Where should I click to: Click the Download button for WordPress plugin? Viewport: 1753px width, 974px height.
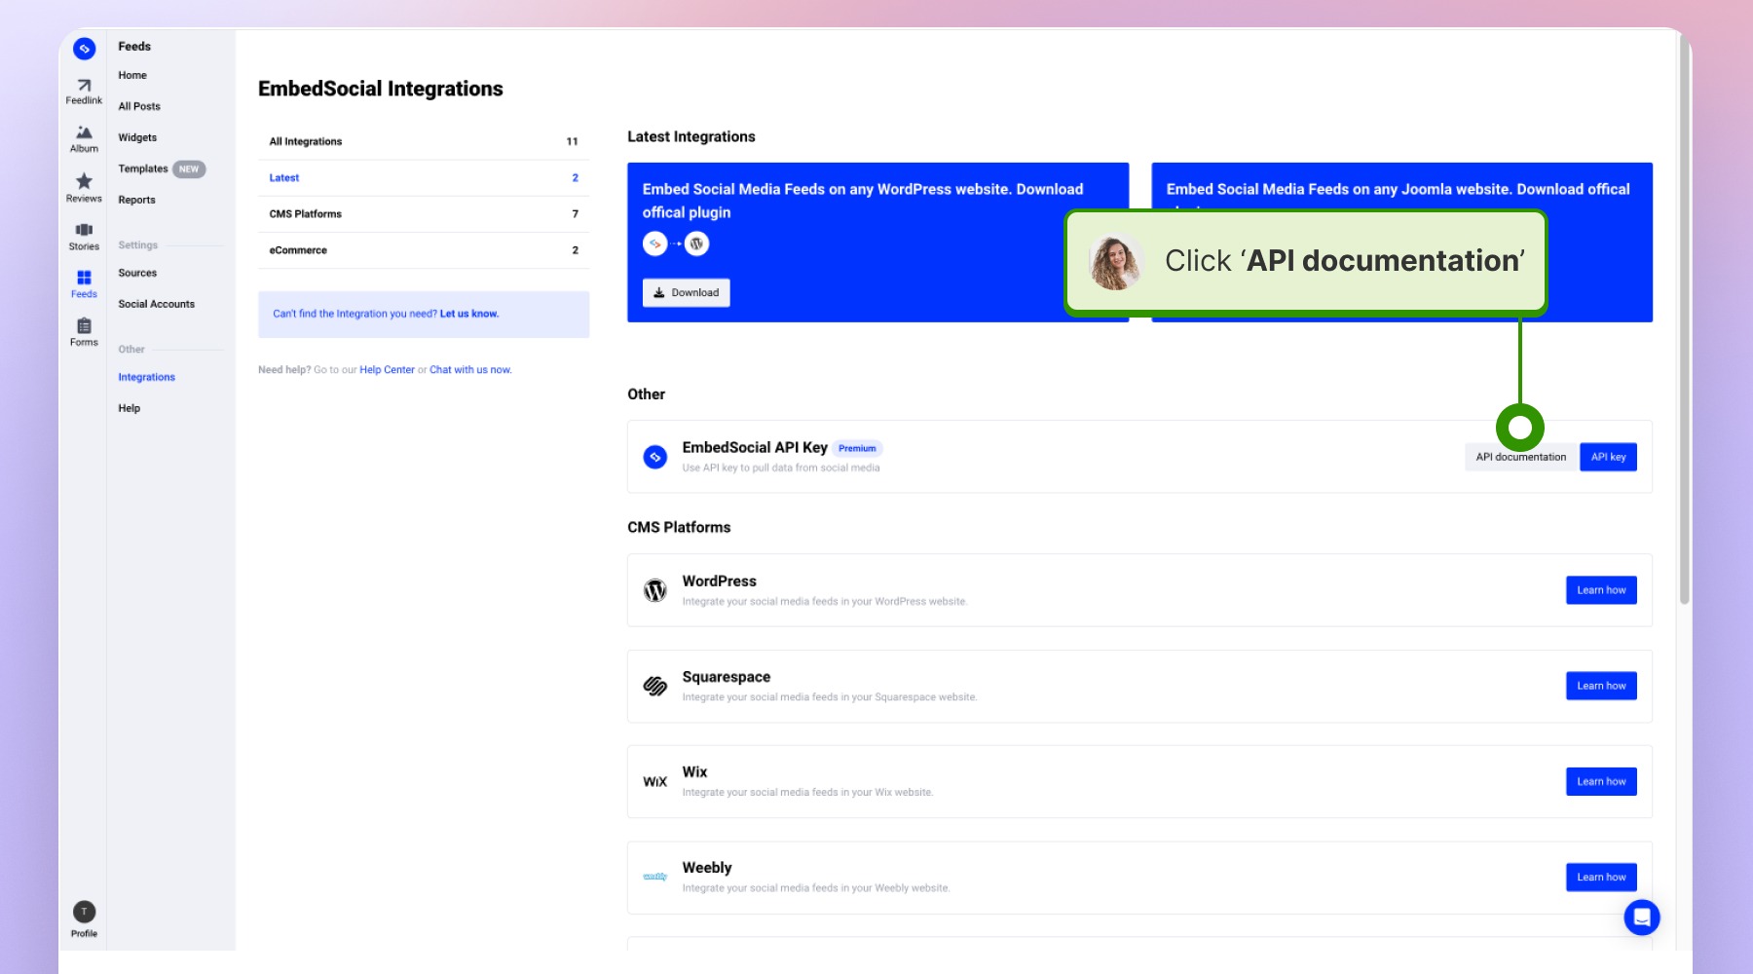pos(687,292)
